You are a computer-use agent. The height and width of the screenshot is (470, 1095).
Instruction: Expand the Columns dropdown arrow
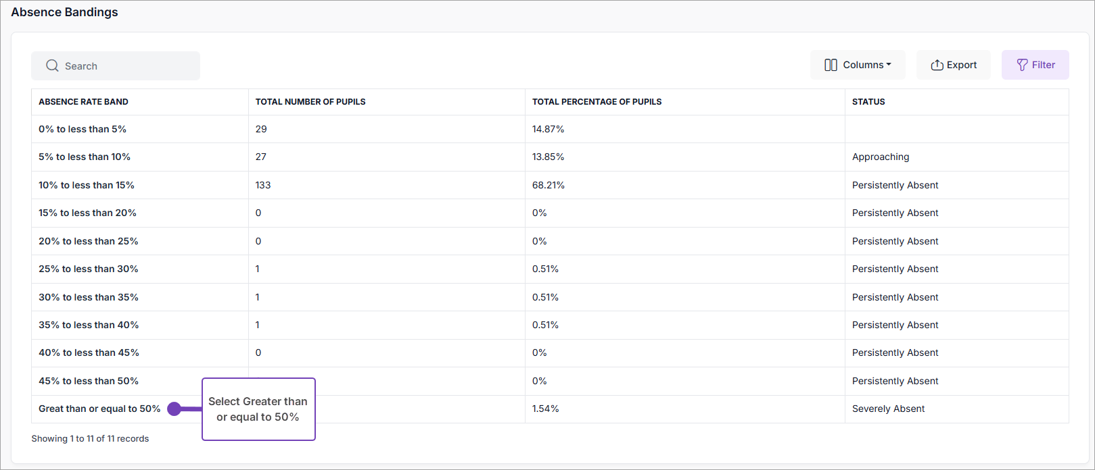coord(889,65)
